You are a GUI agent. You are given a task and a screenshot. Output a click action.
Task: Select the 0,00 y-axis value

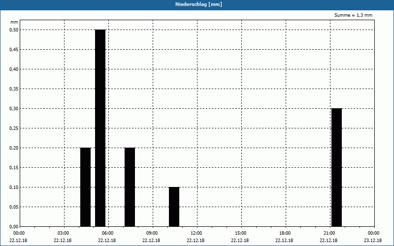click(14, 226)
